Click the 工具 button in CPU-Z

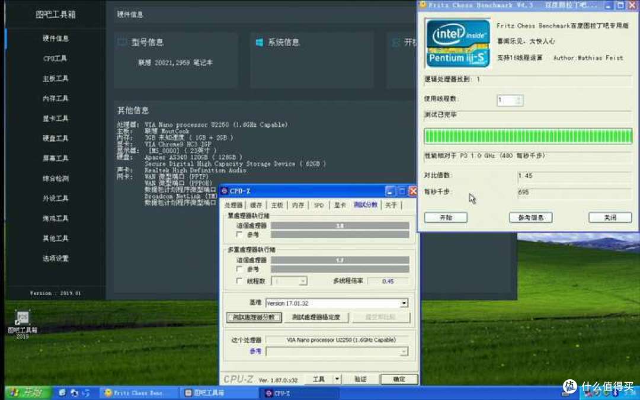[319, 379]
